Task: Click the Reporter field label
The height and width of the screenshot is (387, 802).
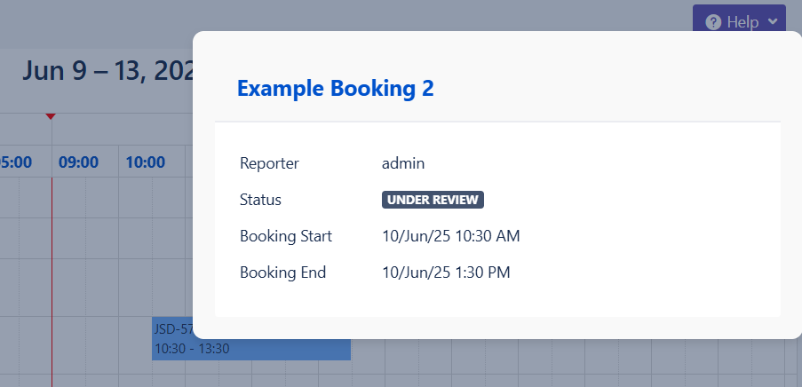Action: pos(269,163)
